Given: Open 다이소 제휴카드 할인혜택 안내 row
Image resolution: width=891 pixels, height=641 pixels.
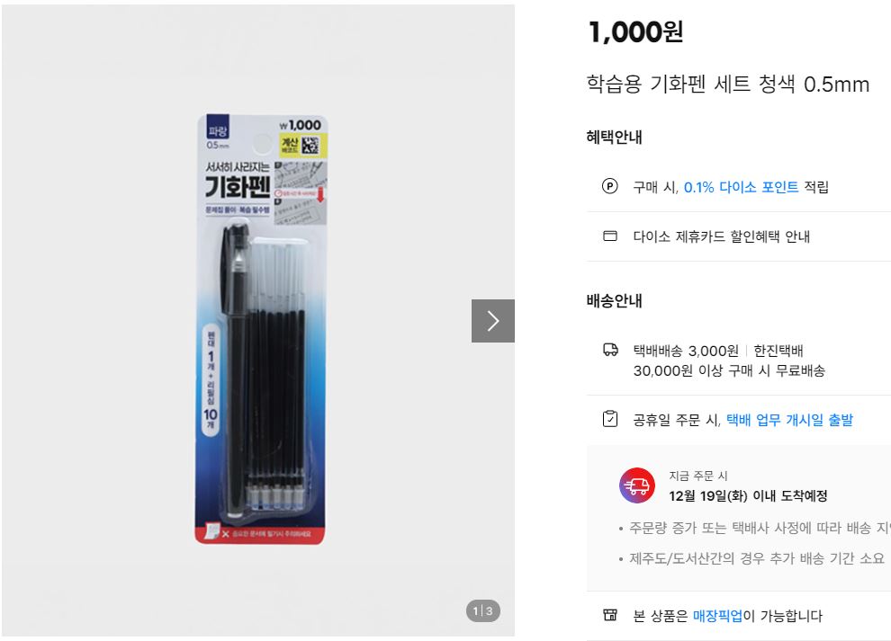Looking at the screenshot, I should (x=739, y=236).
